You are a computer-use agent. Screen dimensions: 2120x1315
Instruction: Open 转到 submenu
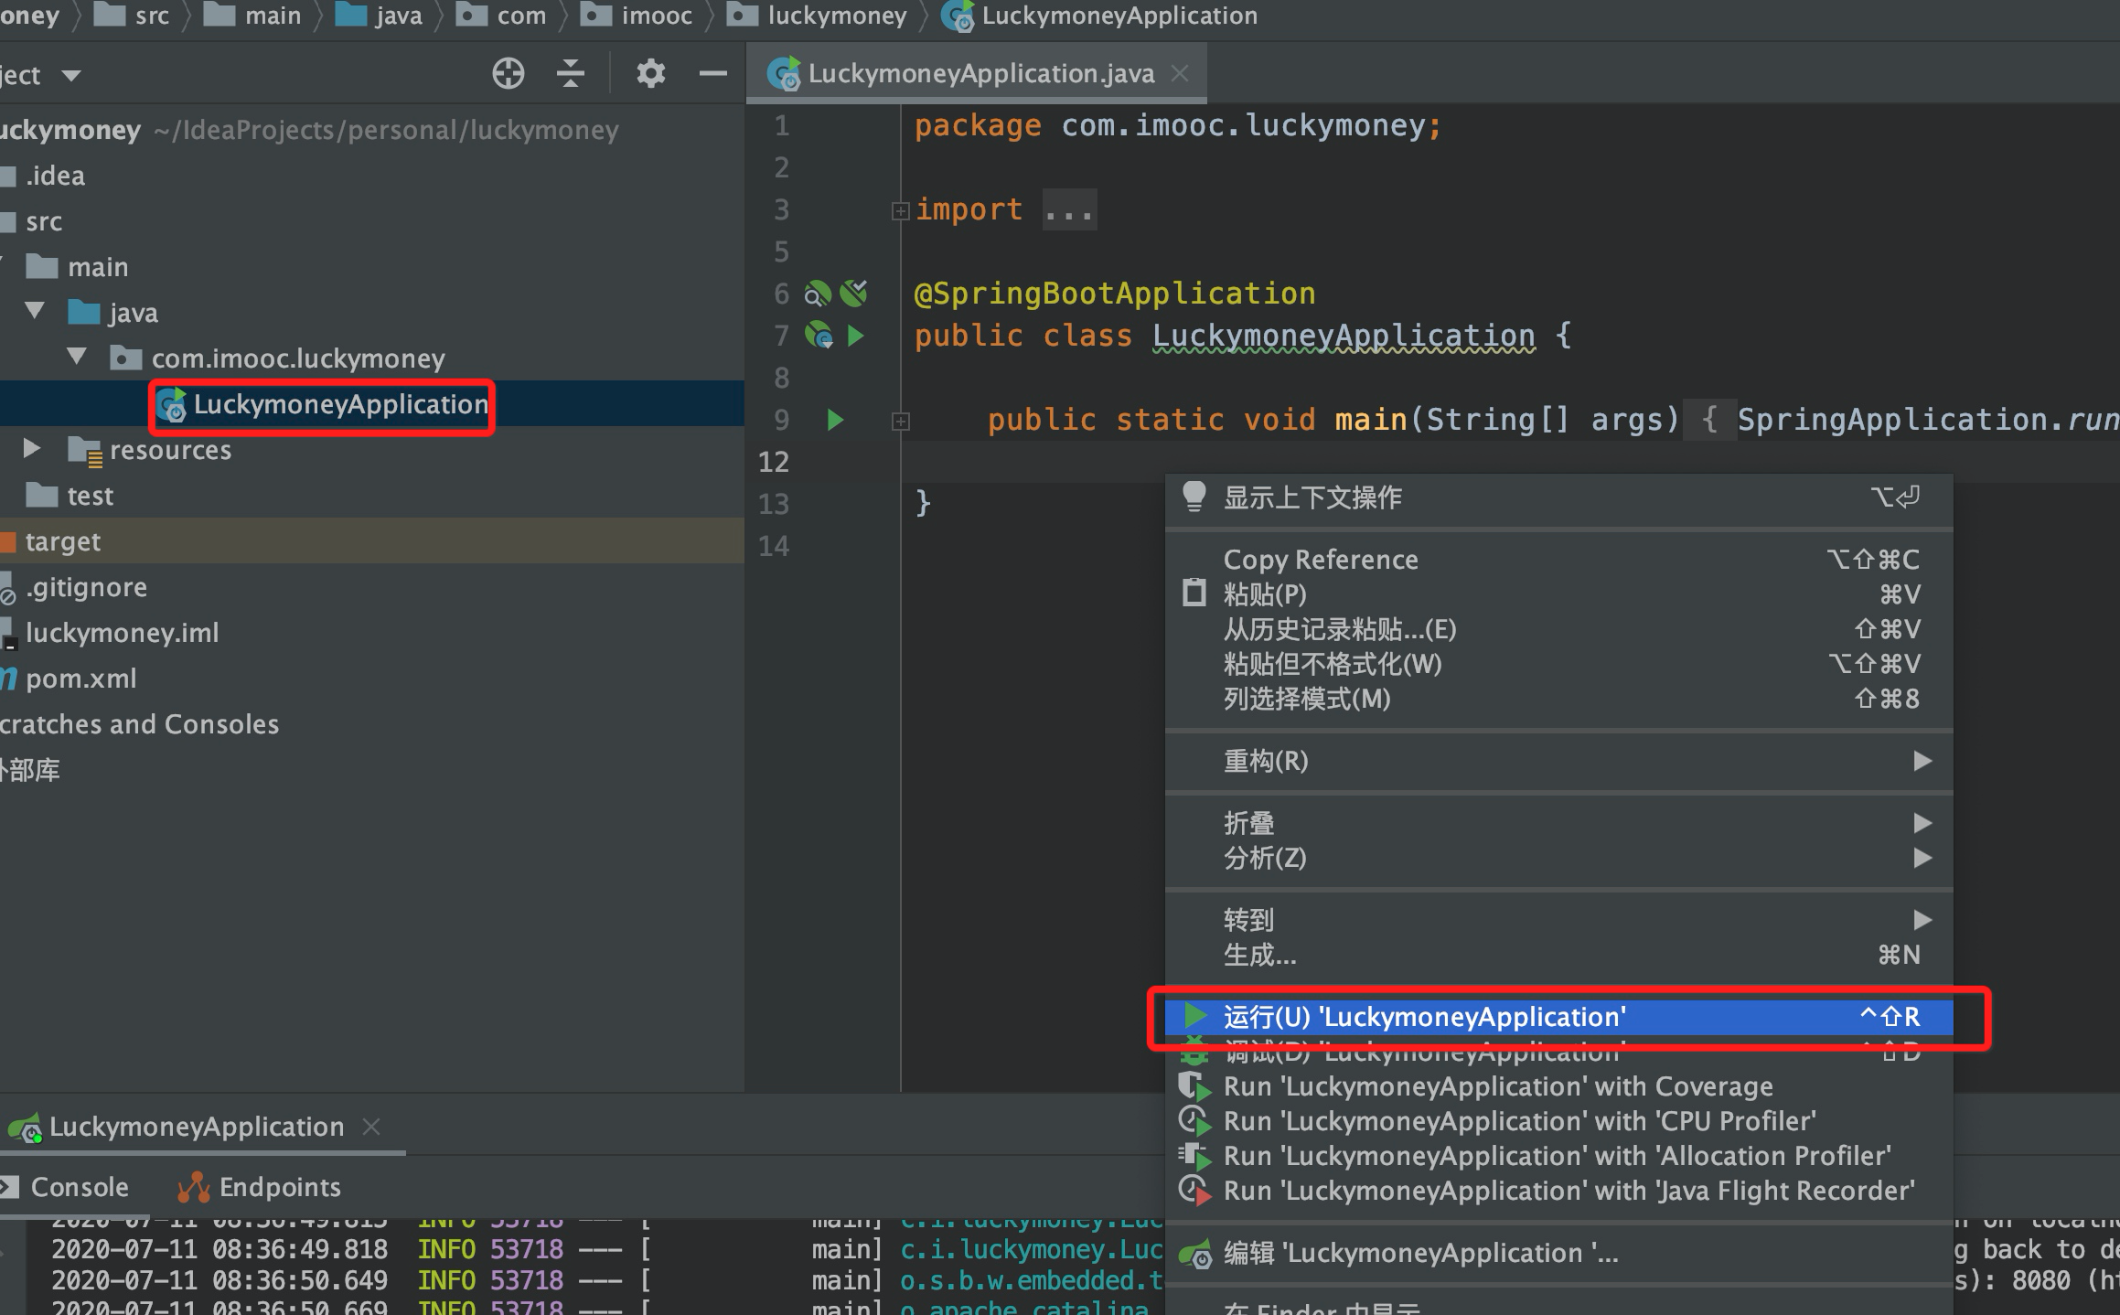point(1559,920)
